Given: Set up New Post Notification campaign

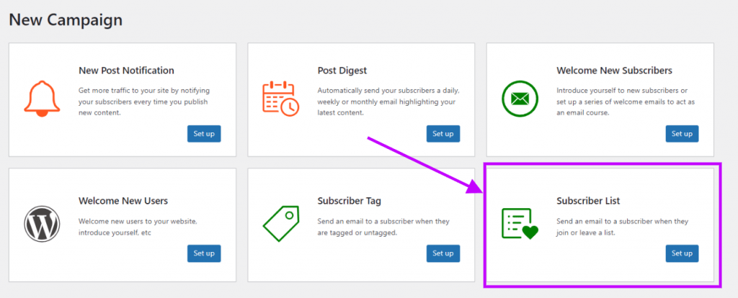Looking at the screenshot, I should click(x=204, y=133).
